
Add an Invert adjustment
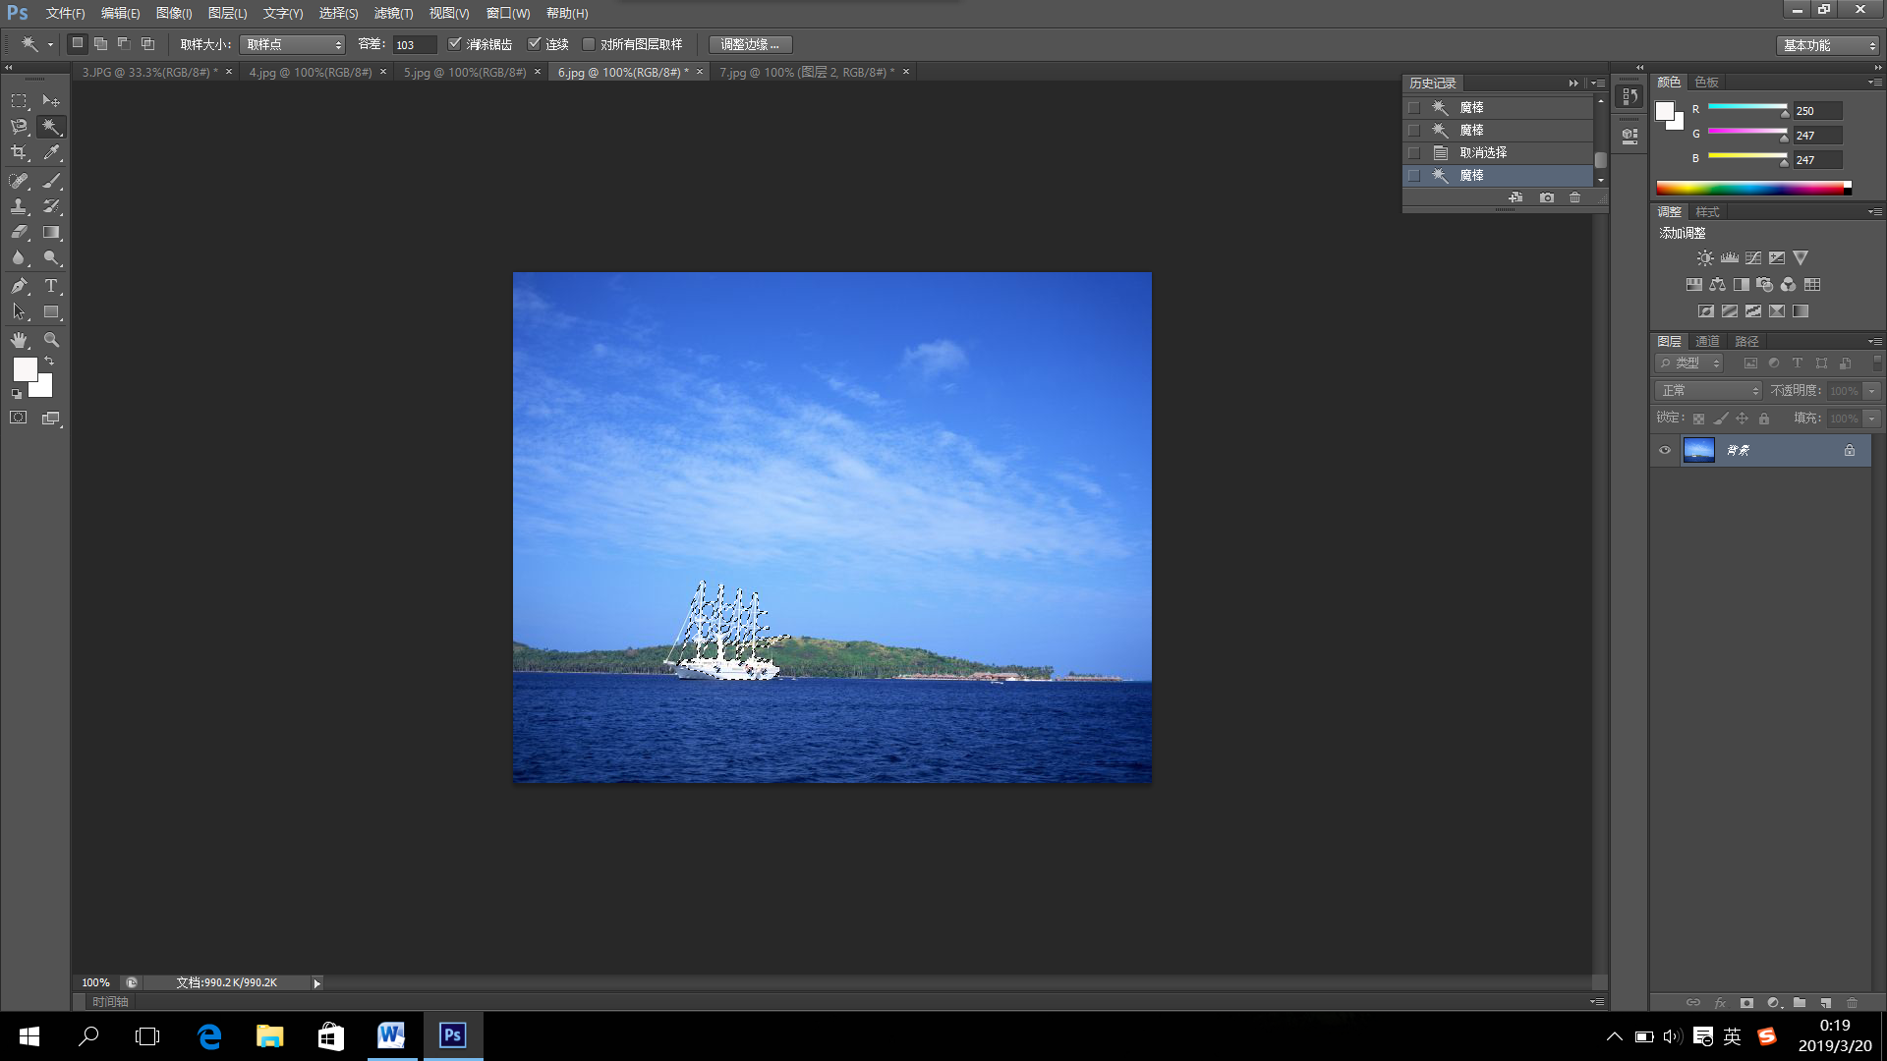(x=1706, y=311)
